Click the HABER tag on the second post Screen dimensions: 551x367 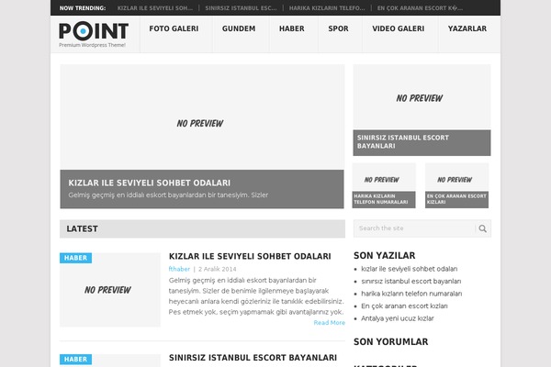click(x=75, y=360)
